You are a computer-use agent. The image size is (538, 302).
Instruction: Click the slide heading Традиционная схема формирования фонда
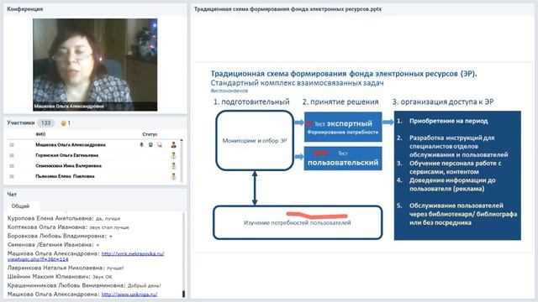pos(344,74)
